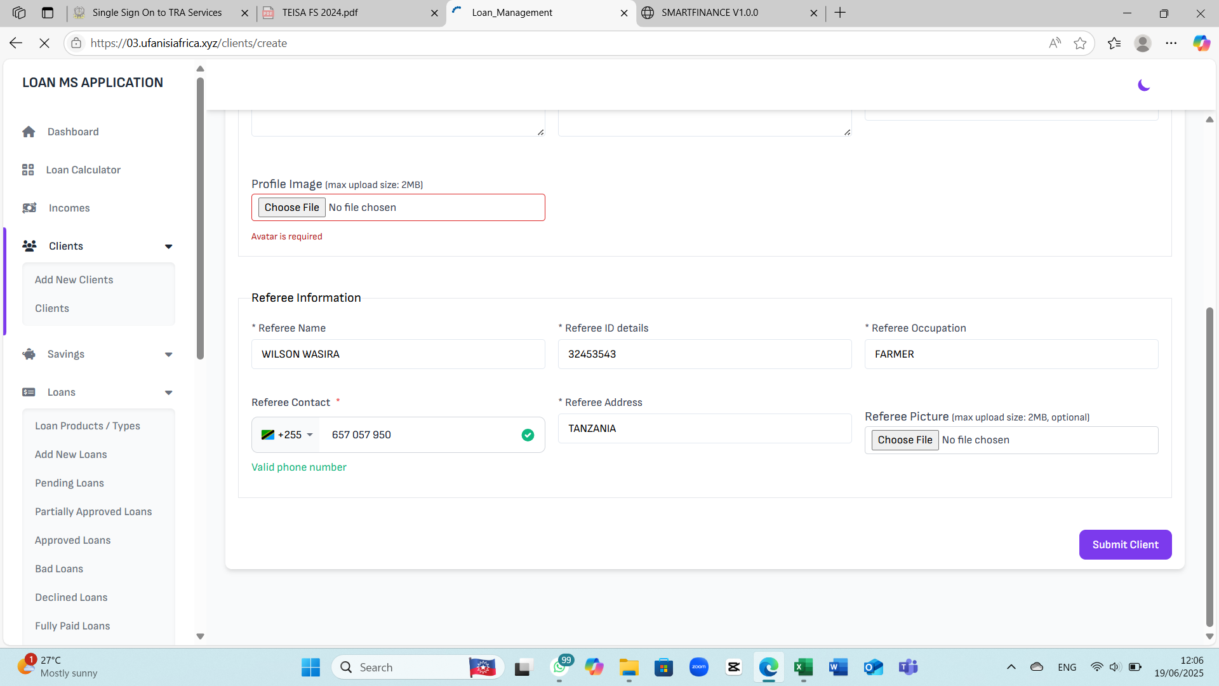Click the Dashboard home icon
The width and height of the screenshot is (1219, 686).
coord(29,131)
